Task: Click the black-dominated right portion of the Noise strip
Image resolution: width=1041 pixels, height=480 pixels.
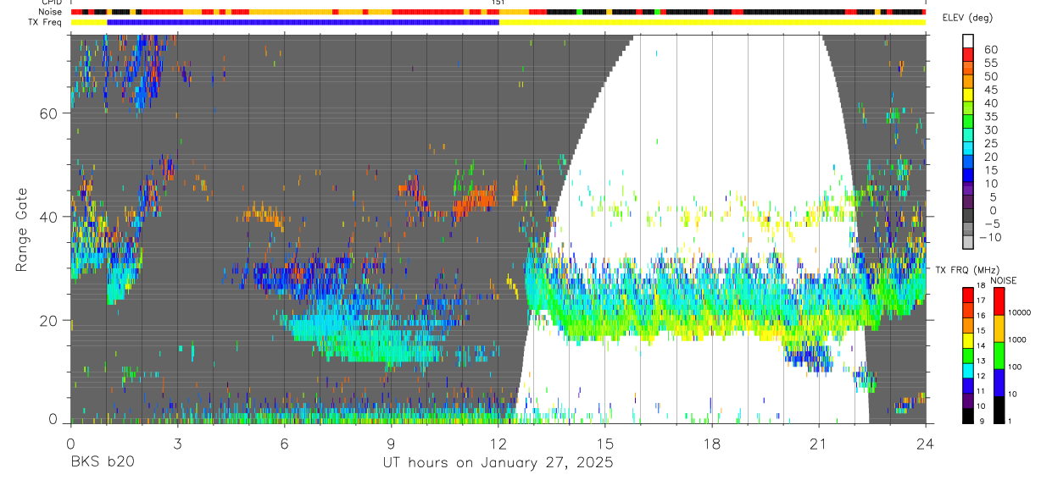Action: 736,12
